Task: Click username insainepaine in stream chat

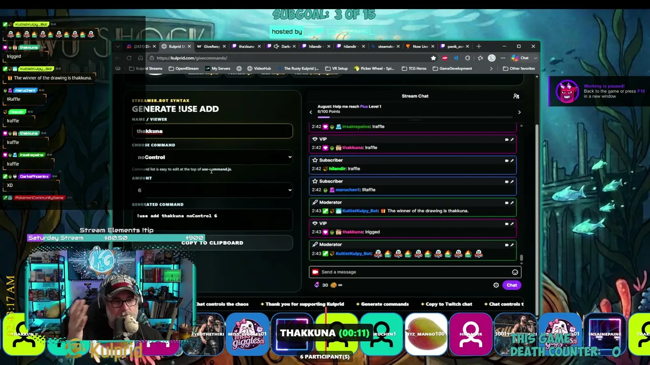Action: [356, 127]
